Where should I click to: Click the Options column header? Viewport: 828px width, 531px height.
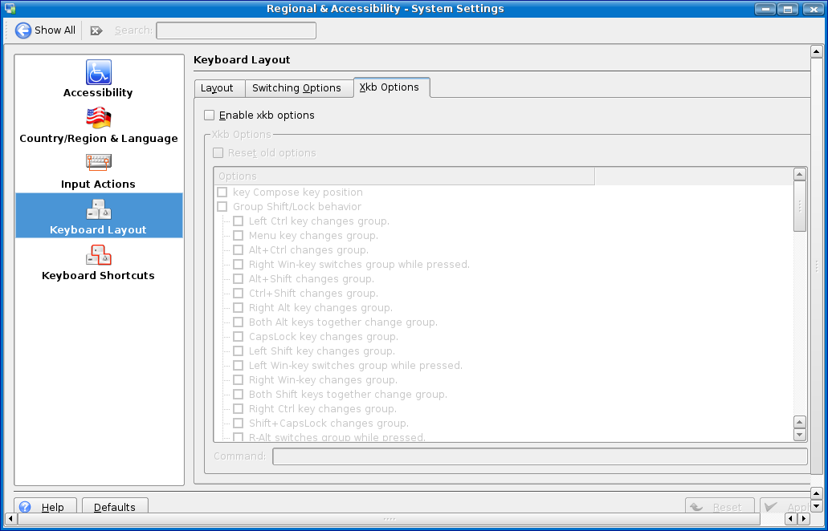[x=404, y=176]
